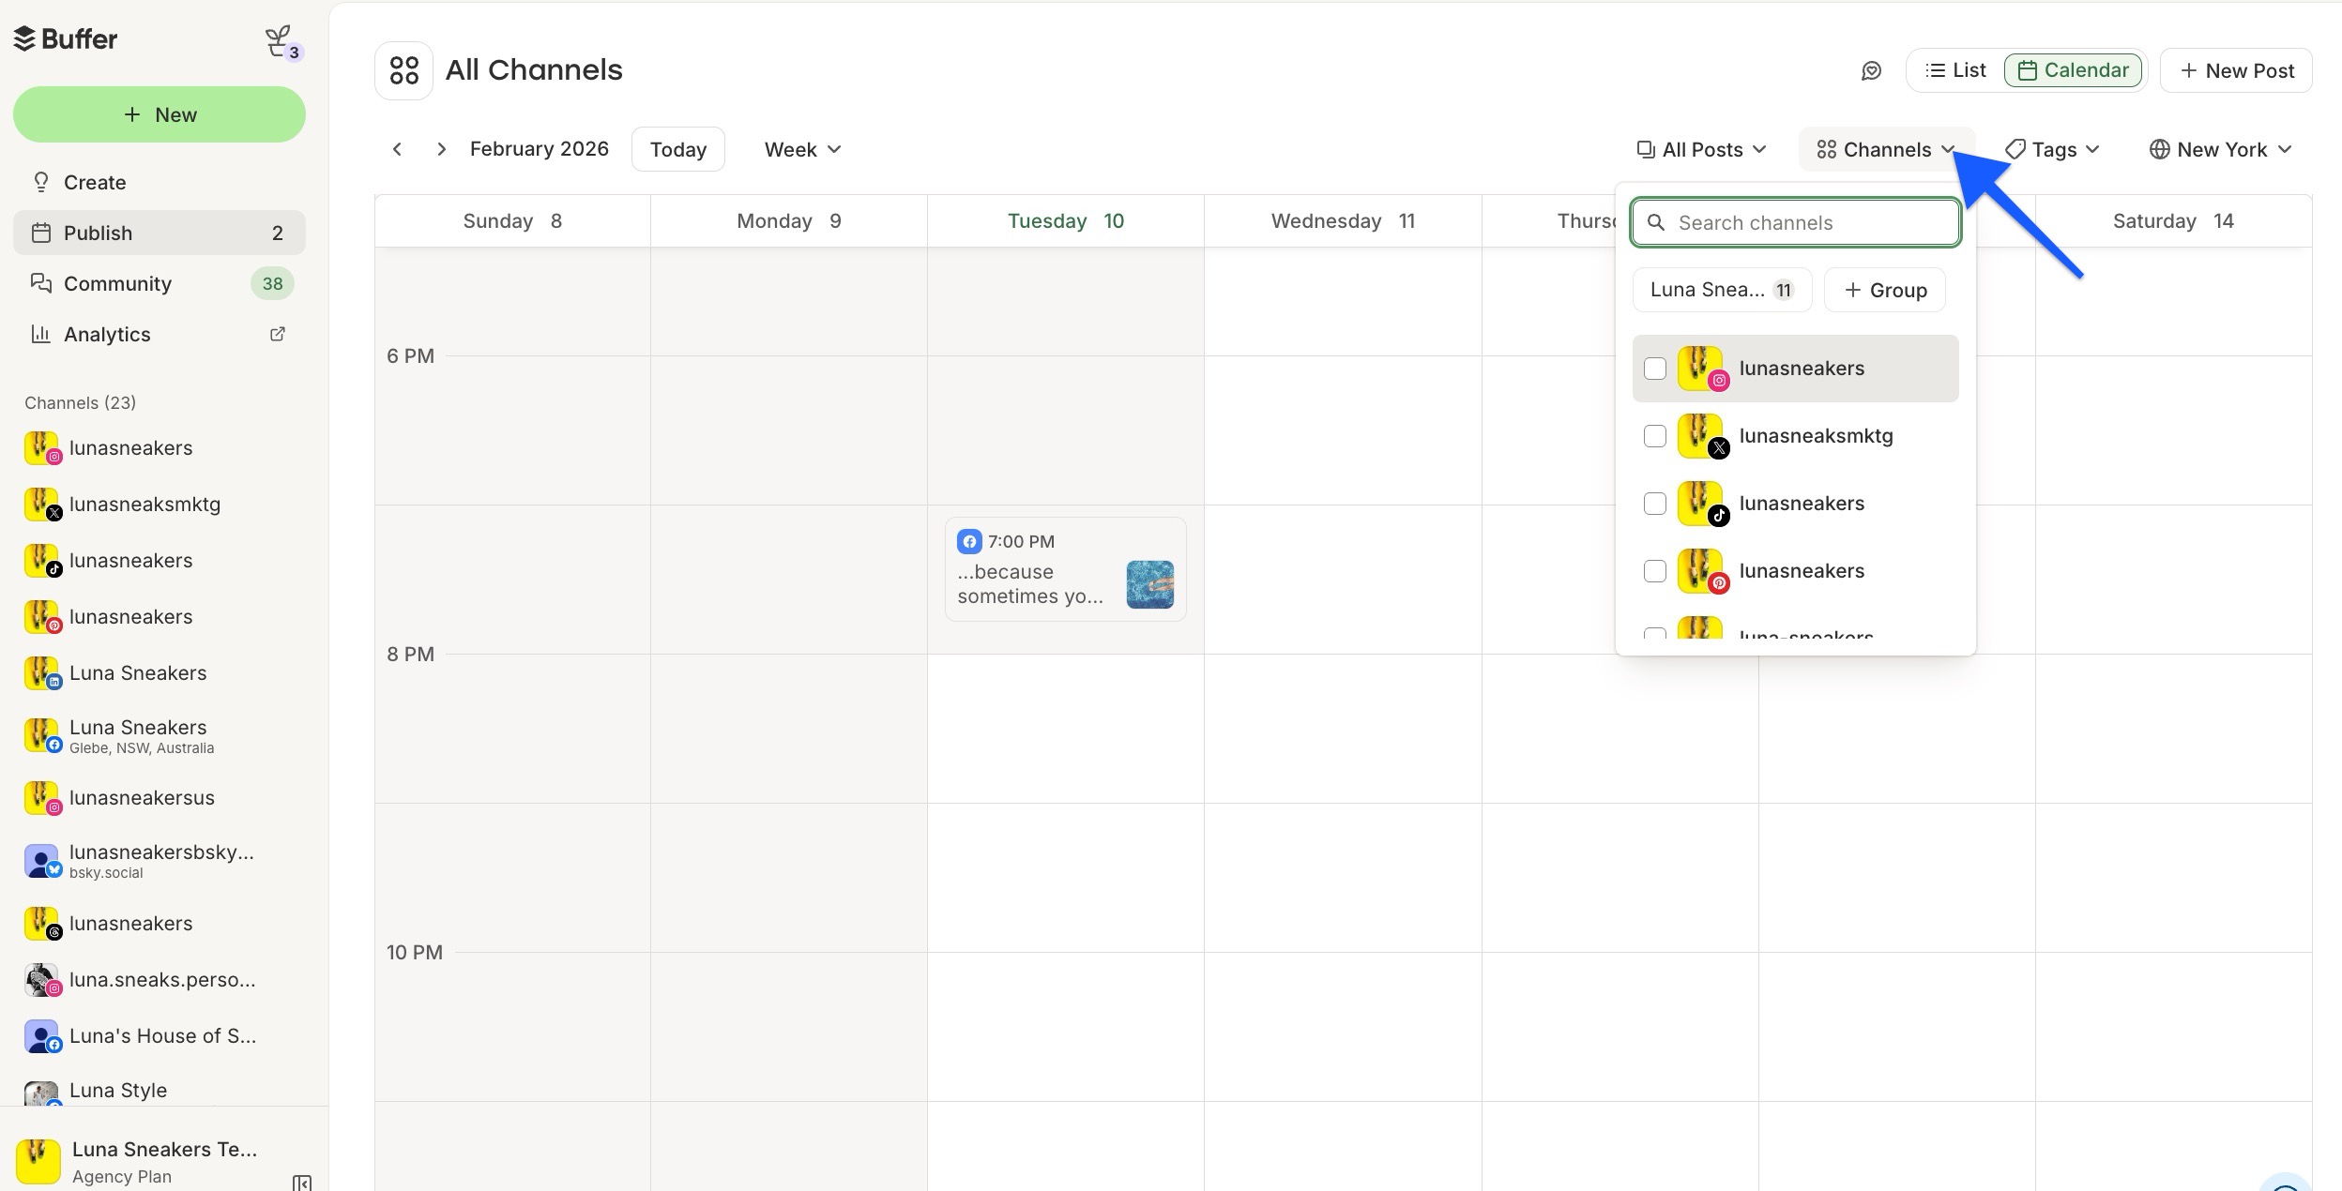
Task: Check the lunasneakers Instagram checkbox
Action: [x=1655, y=369]
